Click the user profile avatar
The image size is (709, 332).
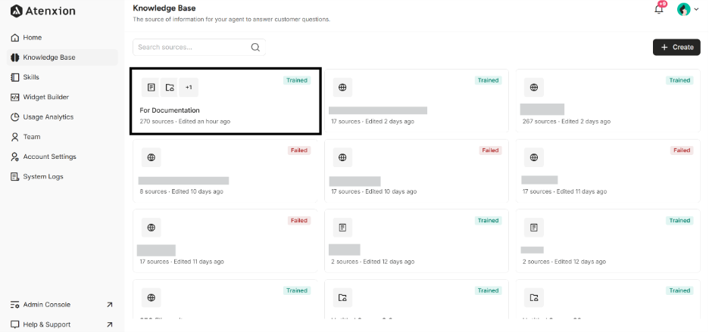click(683, 9)
